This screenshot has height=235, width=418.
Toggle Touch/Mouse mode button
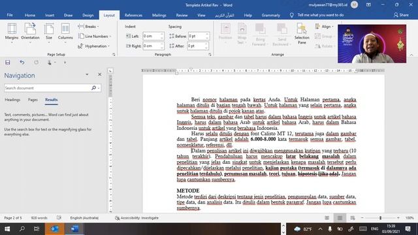coord(50,63)
